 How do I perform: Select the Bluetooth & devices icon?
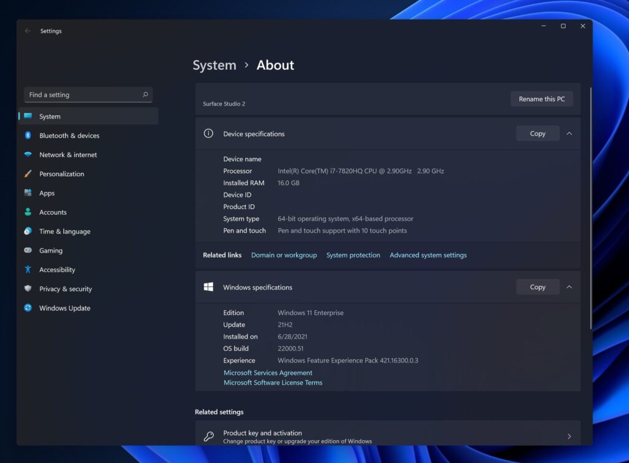(x=29, y=136)
